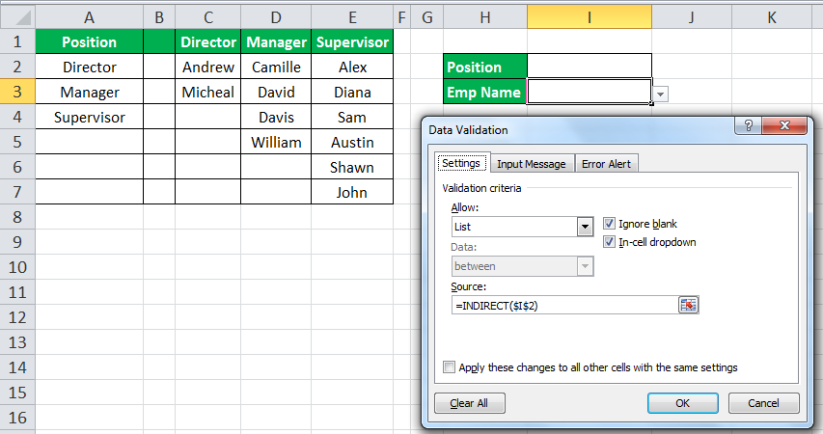823x434 pixels.
Task: Select column C header
Action: click(207, 18)
